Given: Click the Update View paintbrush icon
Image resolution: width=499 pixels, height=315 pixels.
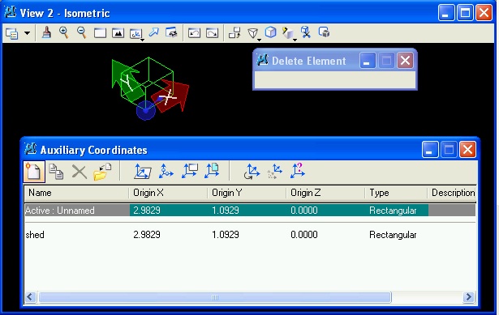Looking at the screenshot, I should pyautogui.click(x=46, y=32).
